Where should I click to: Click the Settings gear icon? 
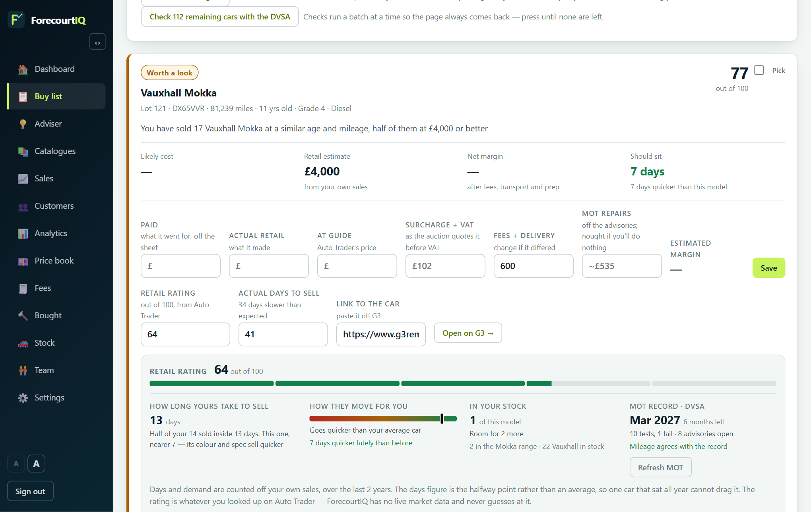[x=23, y=398]
